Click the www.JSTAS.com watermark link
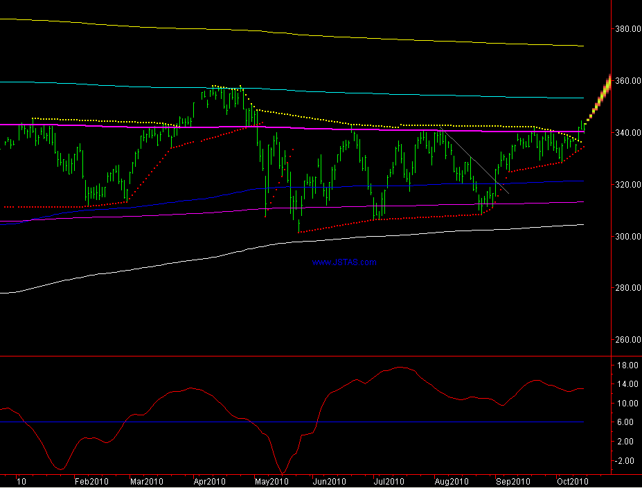The width and height of the screenshot is (642, 488). [x=344, y=262]
